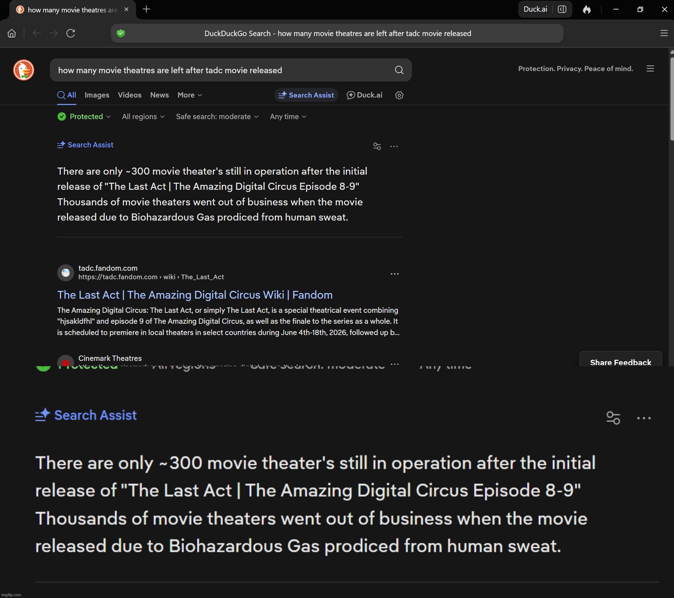This screenshot has width=674, height=598.
Task: Click the Fire button flame icon
Action: [587, 10]
